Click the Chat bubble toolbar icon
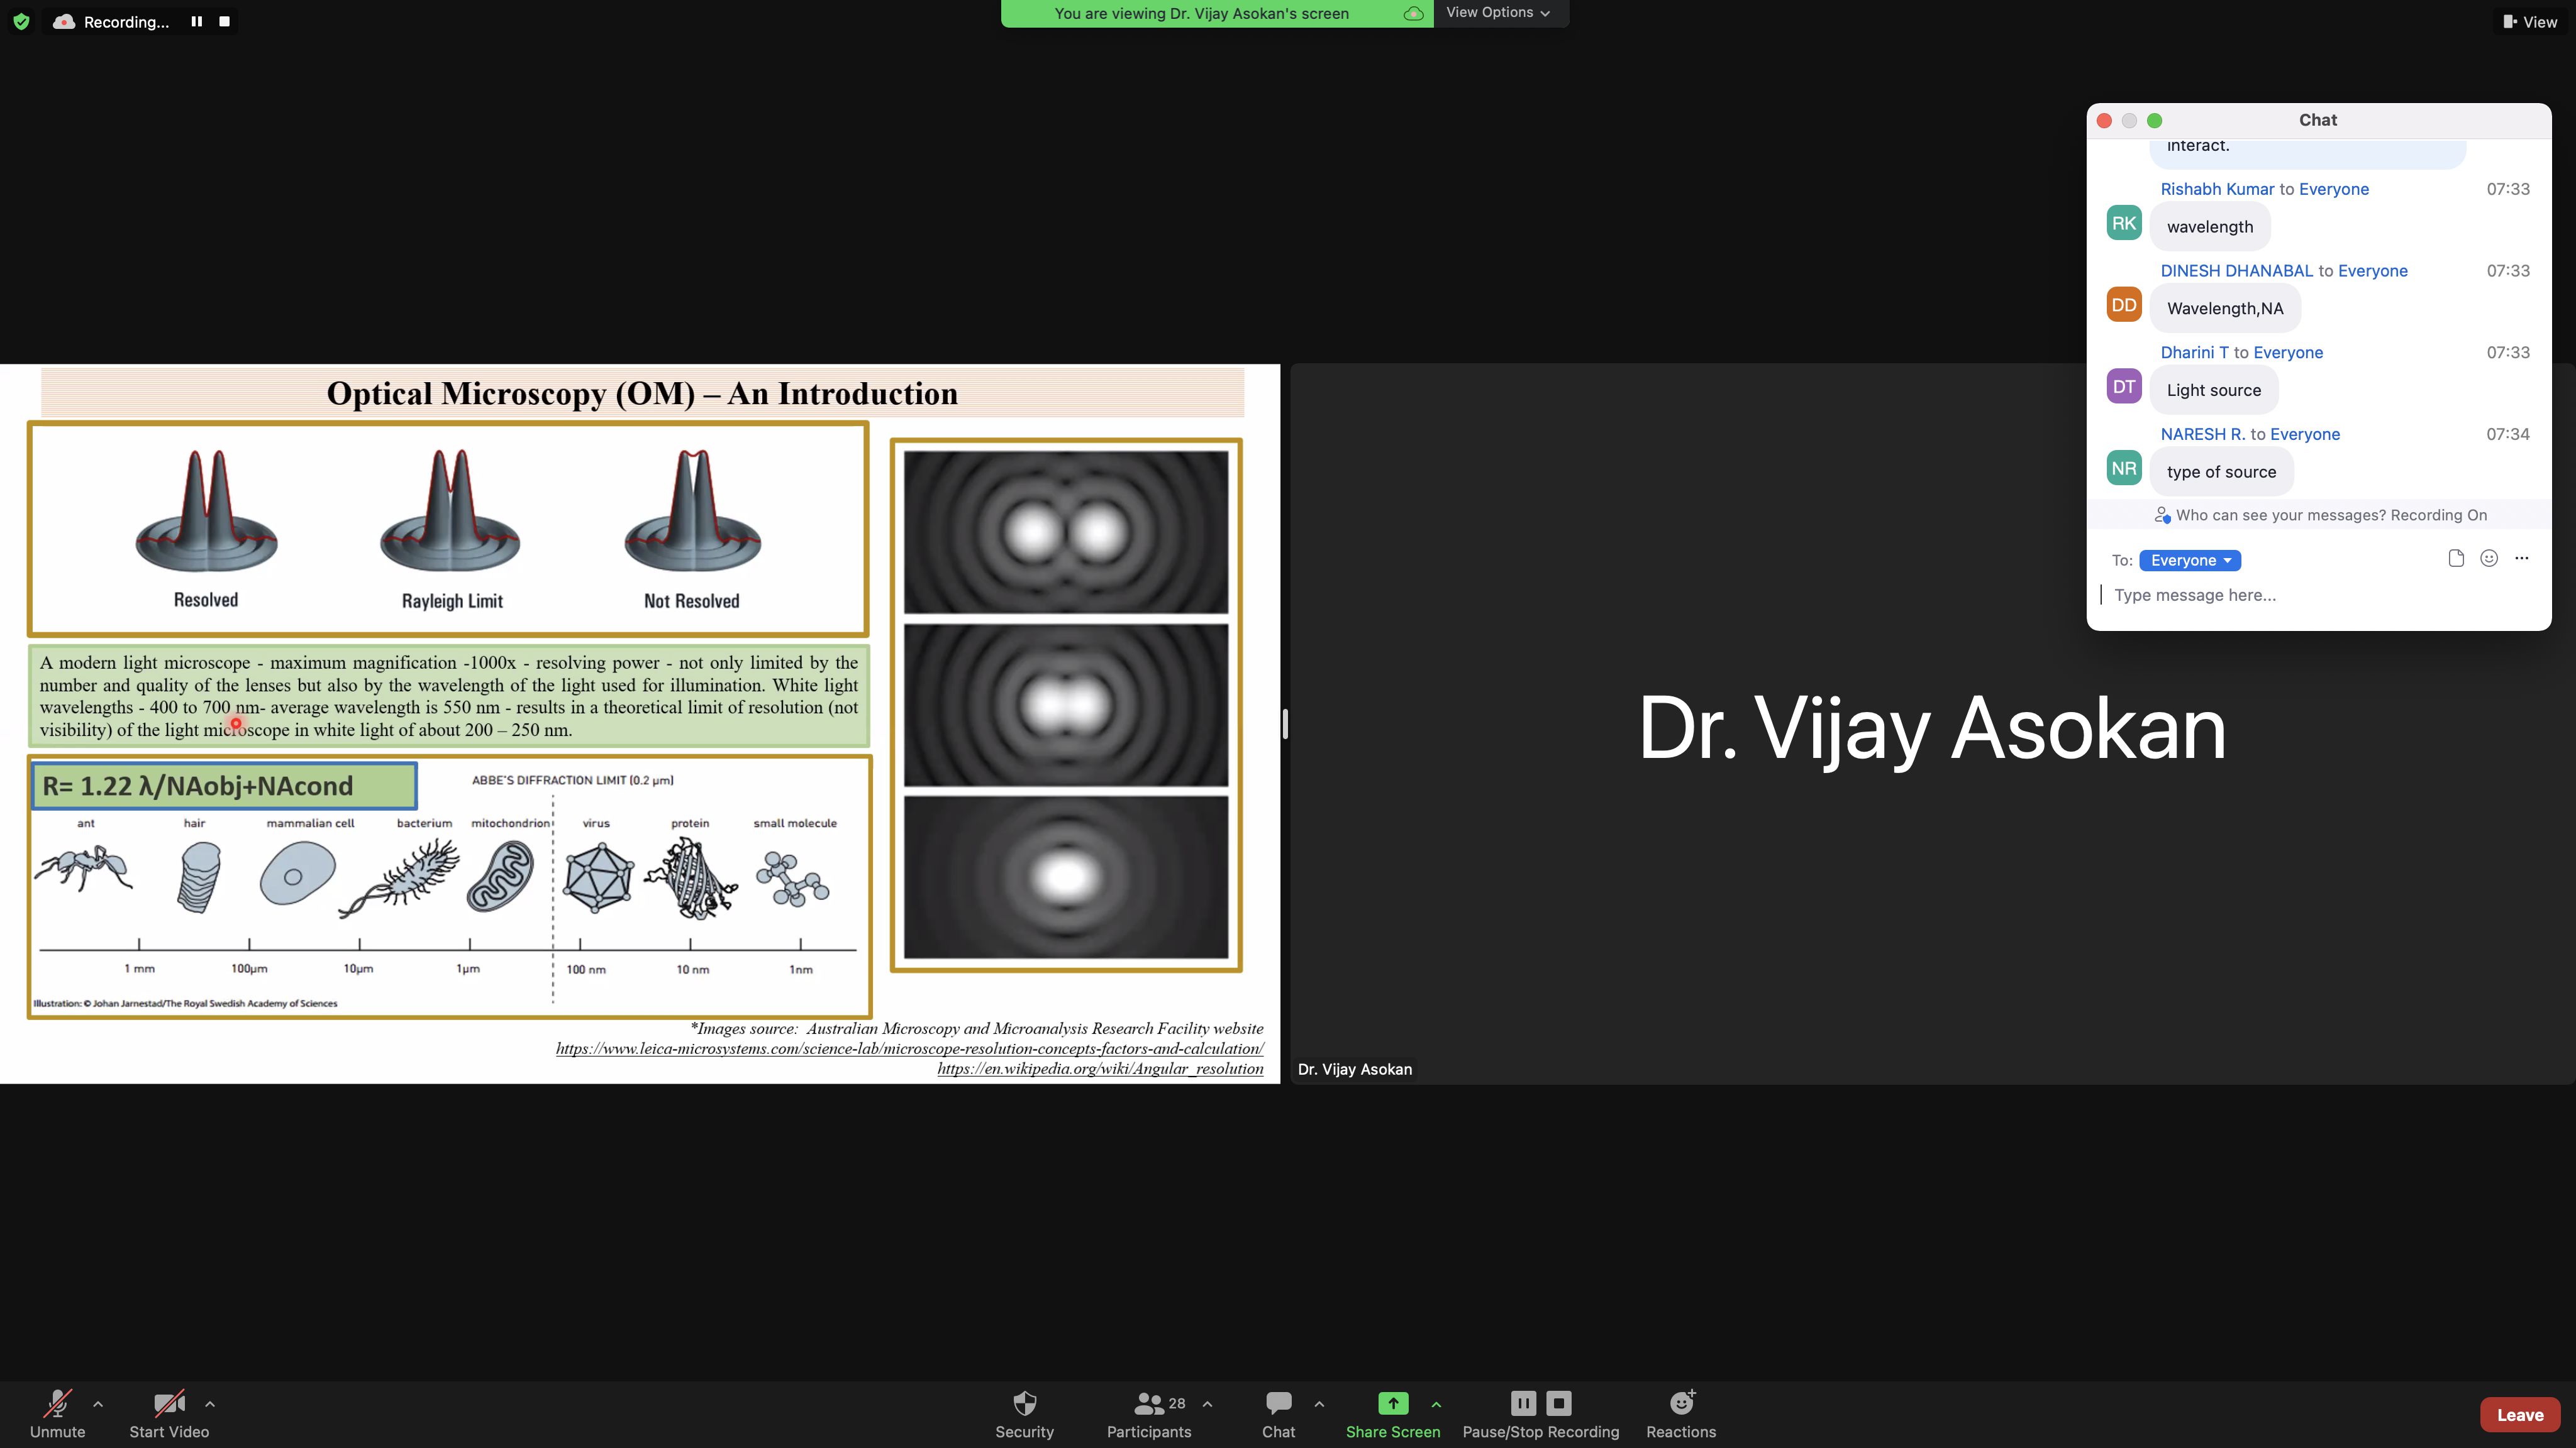Viewport: 2576px width, 1448px height. tap(1278, 1403)
